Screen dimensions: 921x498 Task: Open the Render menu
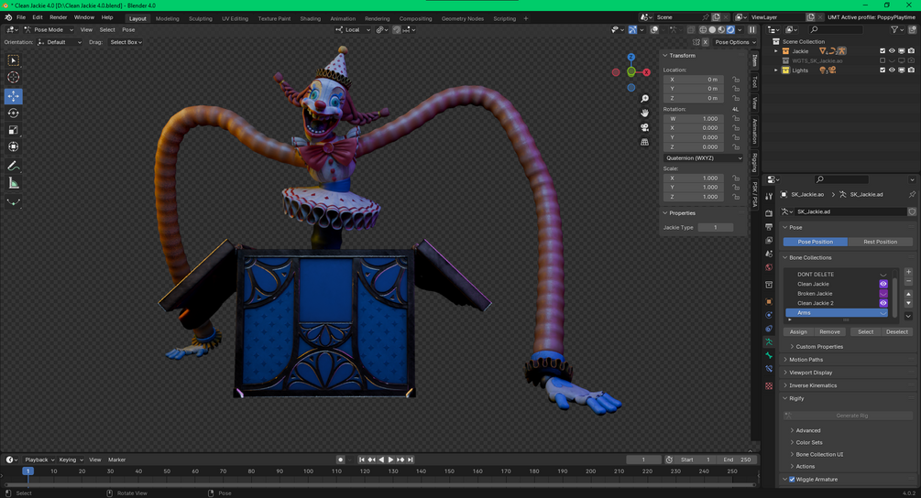tap(58, 17)
